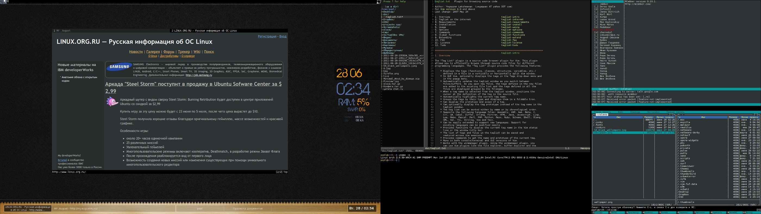Open the LINUX.ORG.RU taskbar entry
The width and height of the screenshot is (761, 214).
coord(28,208)
